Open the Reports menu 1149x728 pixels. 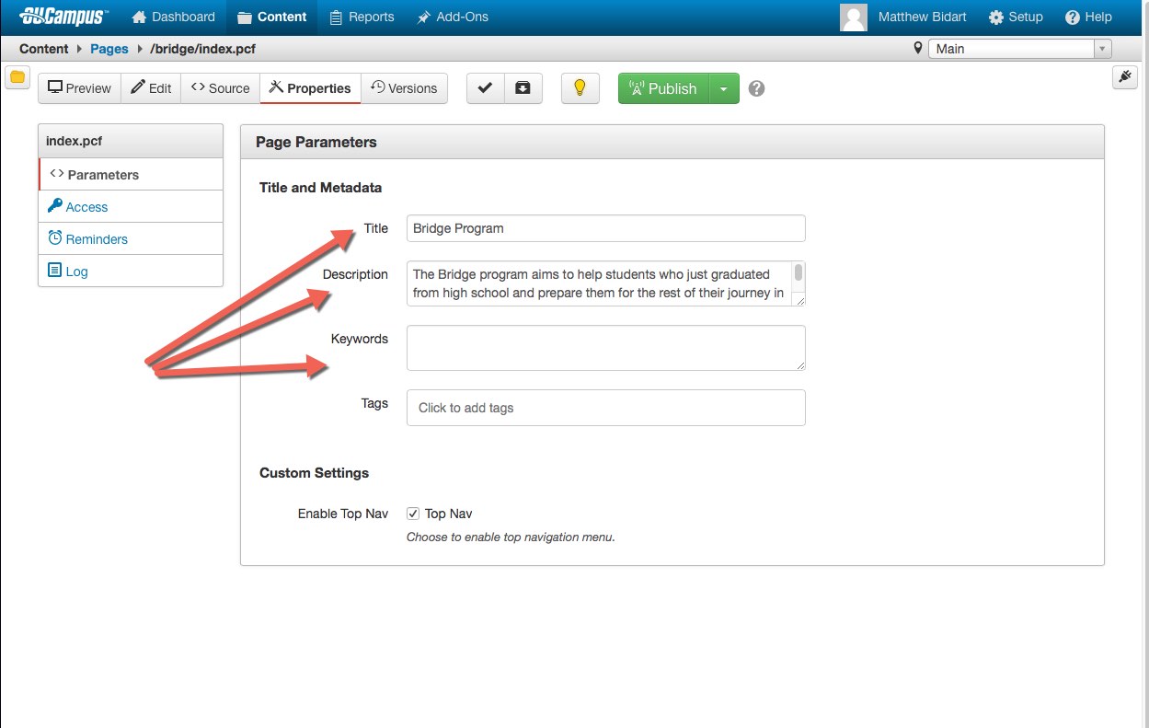tap(362, 17)
